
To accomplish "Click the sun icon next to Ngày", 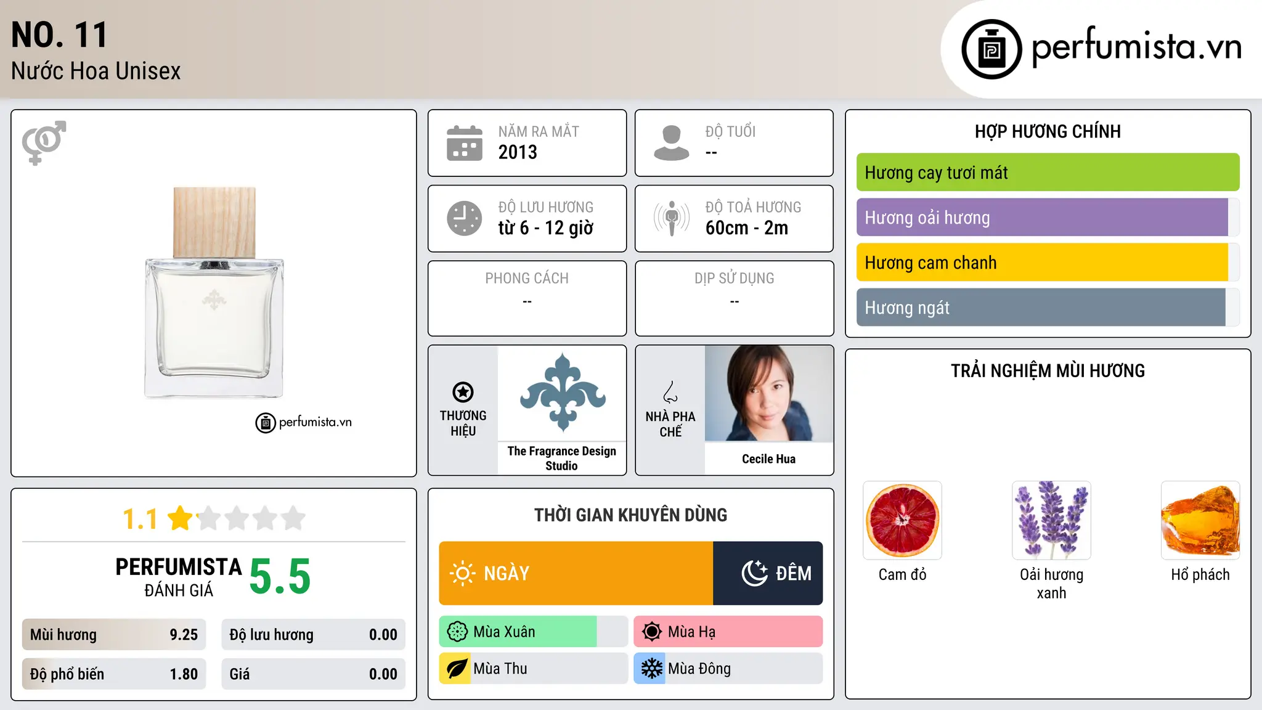I will coord(462,573).
